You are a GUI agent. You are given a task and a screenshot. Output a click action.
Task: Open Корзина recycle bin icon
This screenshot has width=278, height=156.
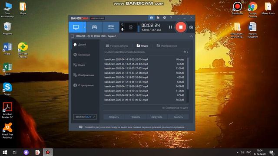7,29
